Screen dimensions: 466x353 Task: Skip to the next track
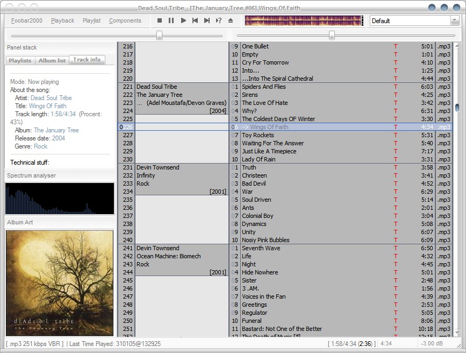point(207,20)
